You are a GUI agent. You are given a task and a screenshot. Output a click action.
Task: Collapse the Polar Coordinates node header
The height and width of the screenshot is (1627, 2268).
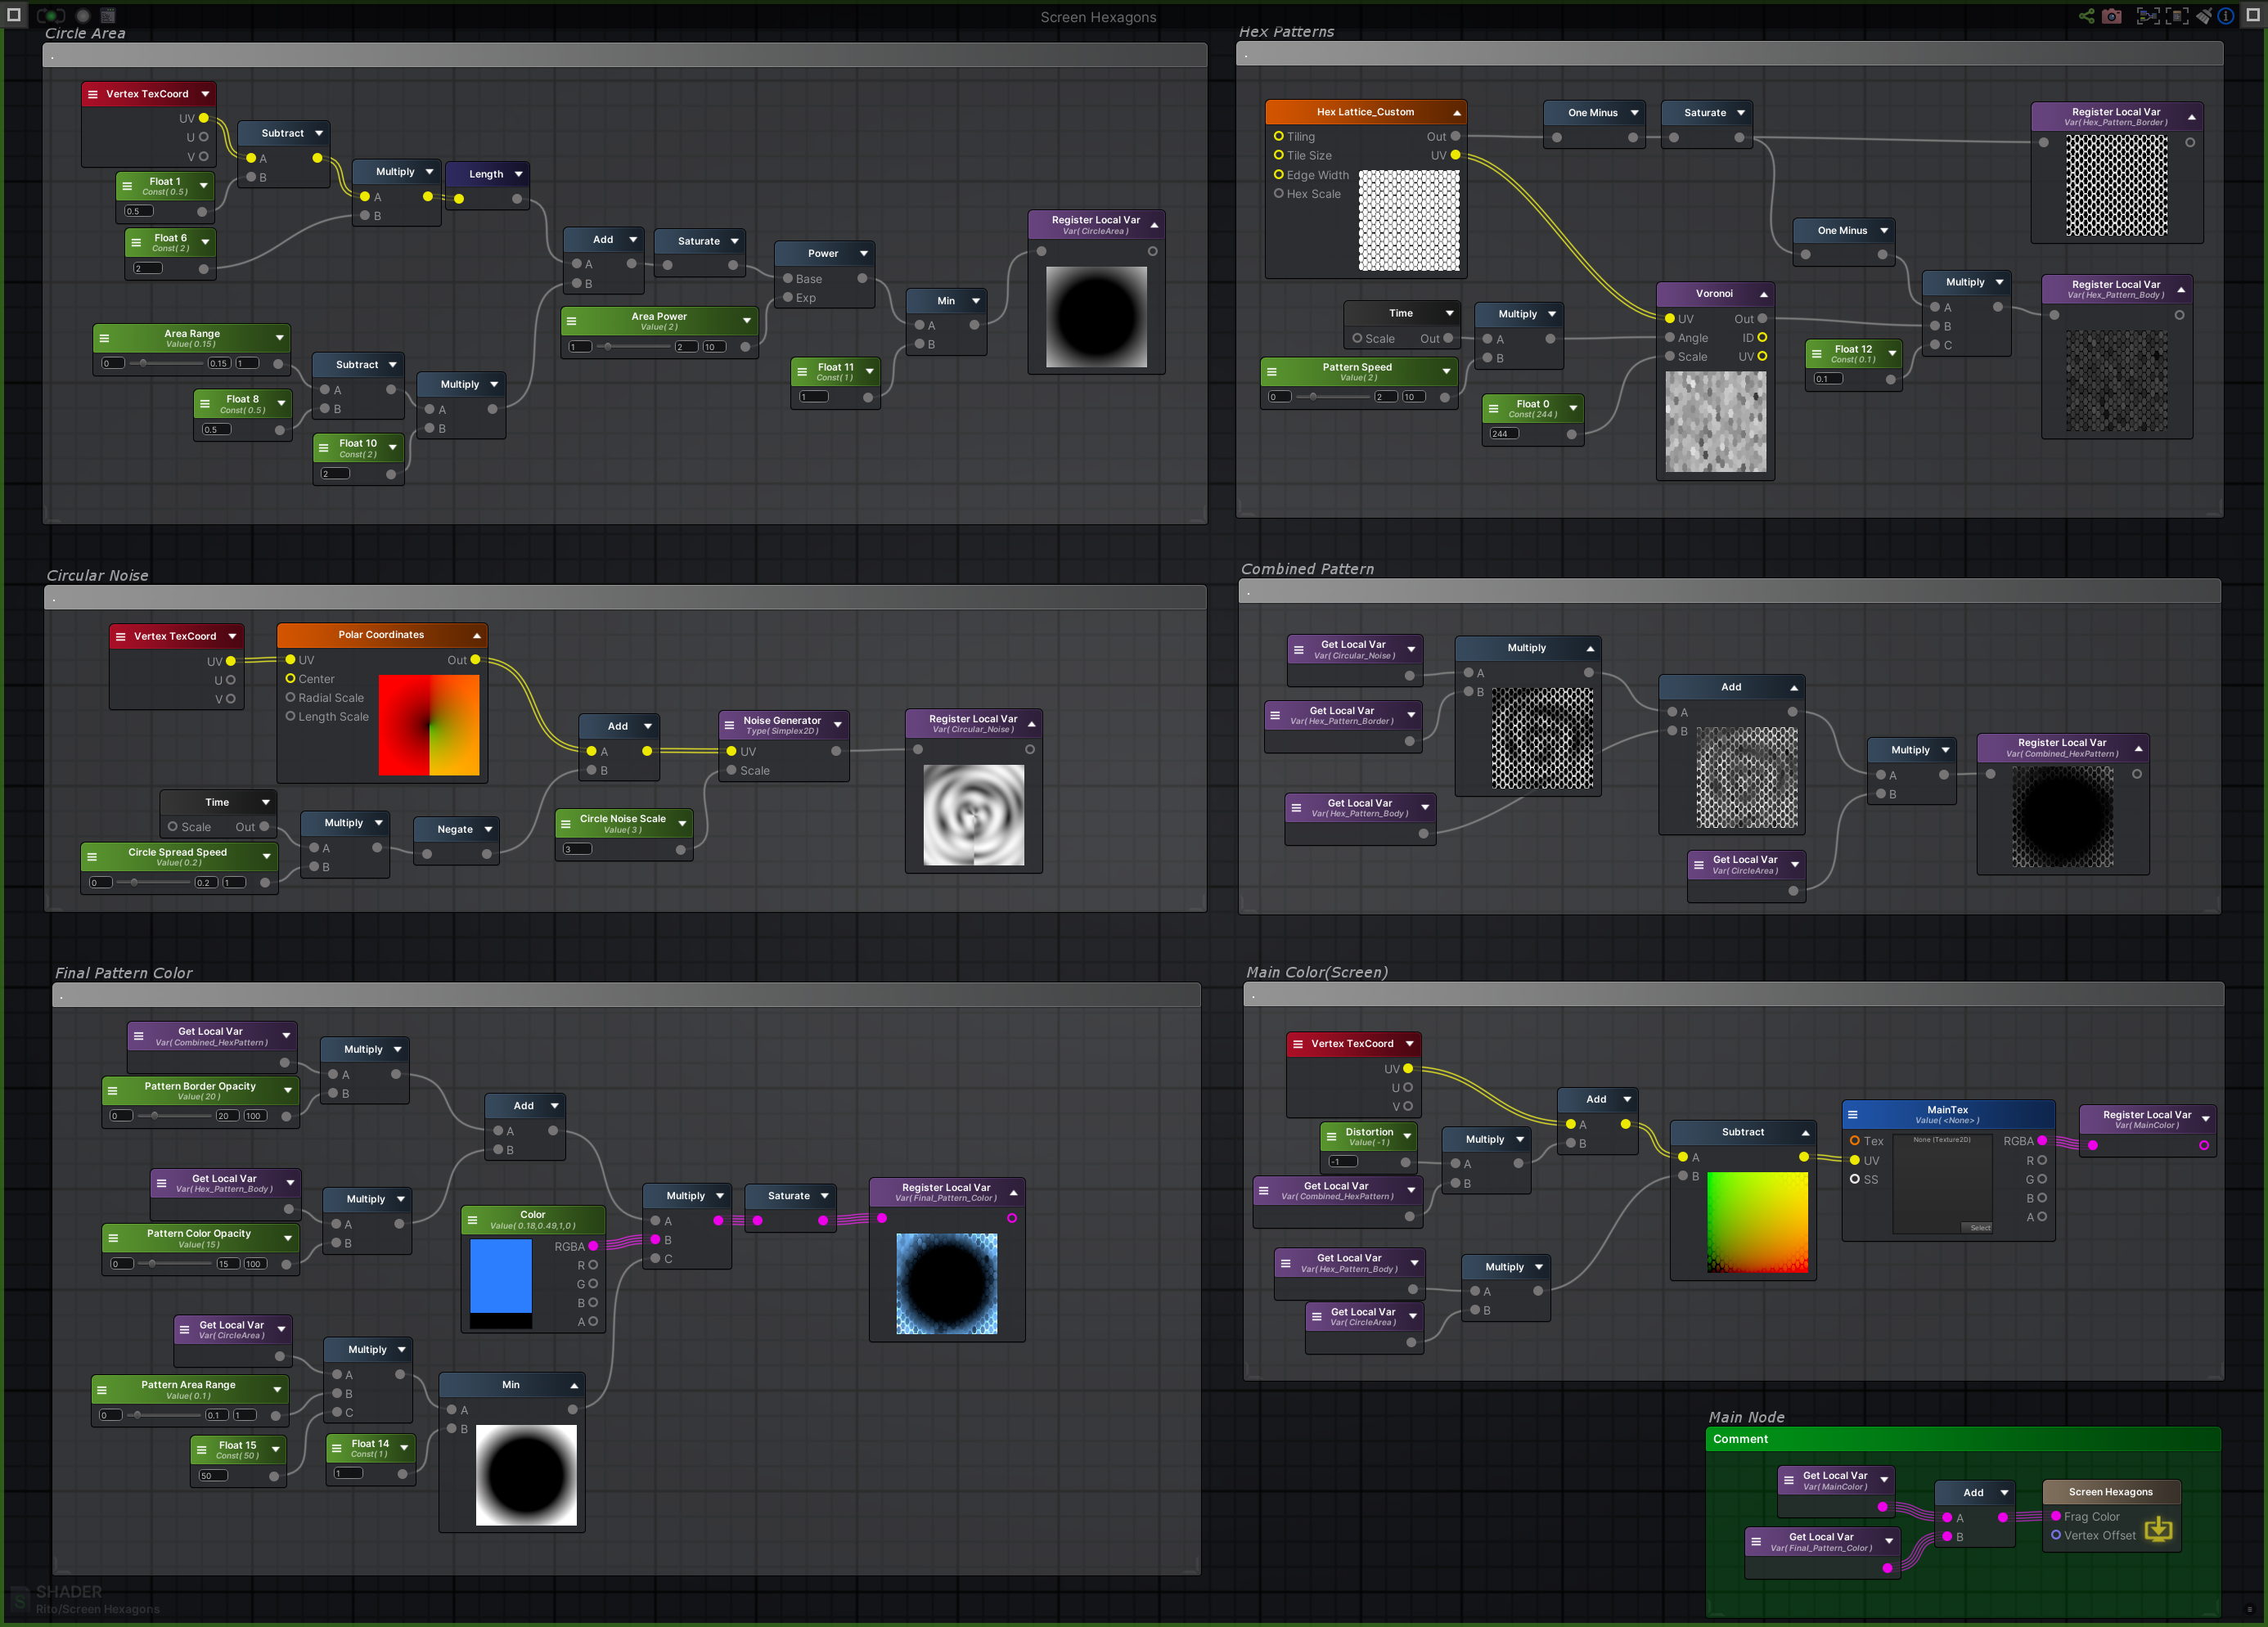point(477,635)
